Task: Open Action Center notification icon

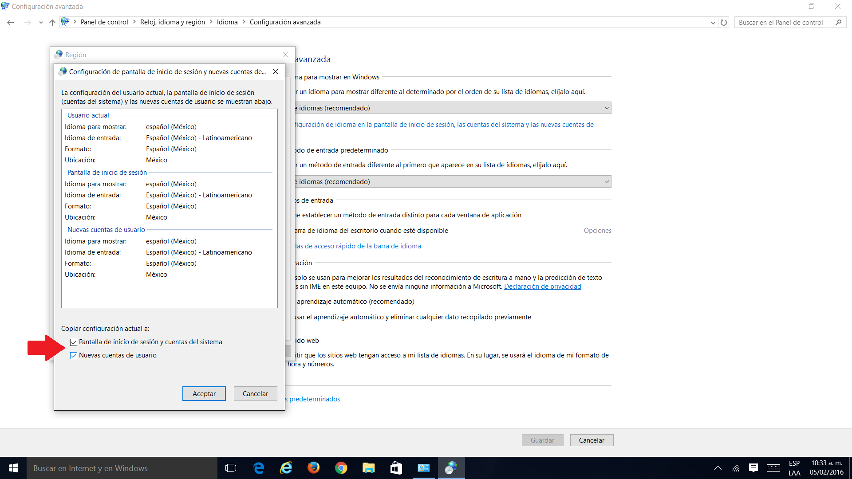Action: [753, 468]
